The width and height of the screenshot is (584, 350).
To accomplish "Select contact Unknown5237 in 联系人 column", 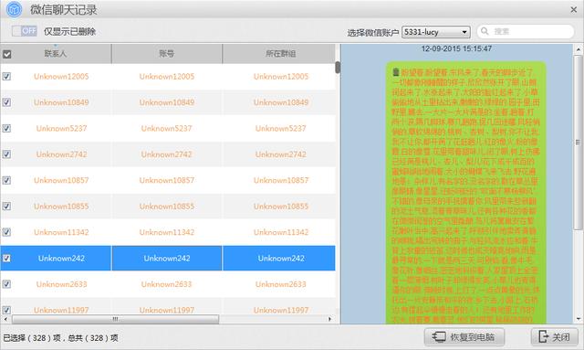I will [x=61, y=128].
